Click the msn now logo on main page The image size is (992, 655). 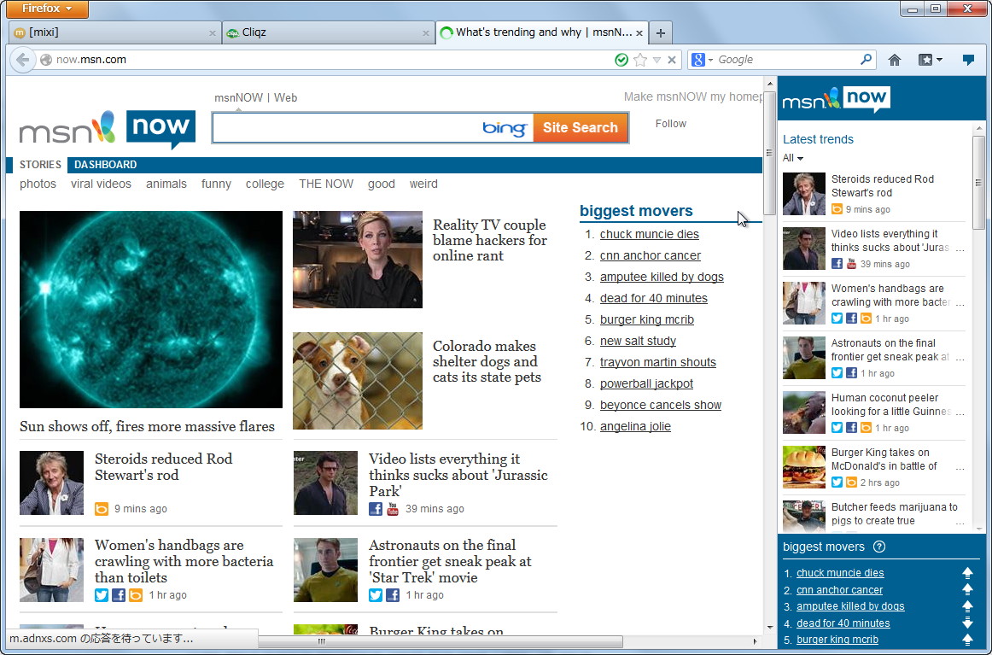click(x=108, y=128)
